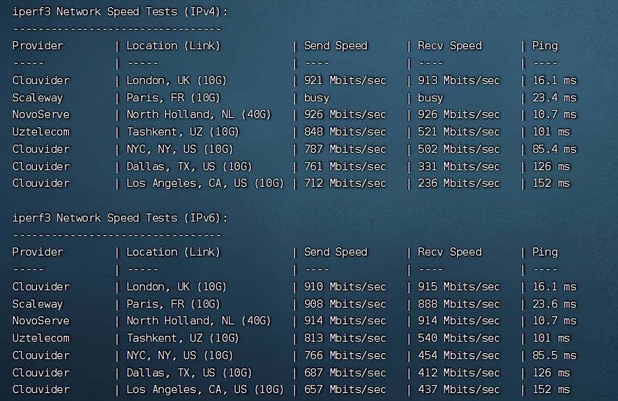Click the 761 Mbits/sec Dallas send speed
Viewport: 618px width, 401px height.
[x=345, y=166]
